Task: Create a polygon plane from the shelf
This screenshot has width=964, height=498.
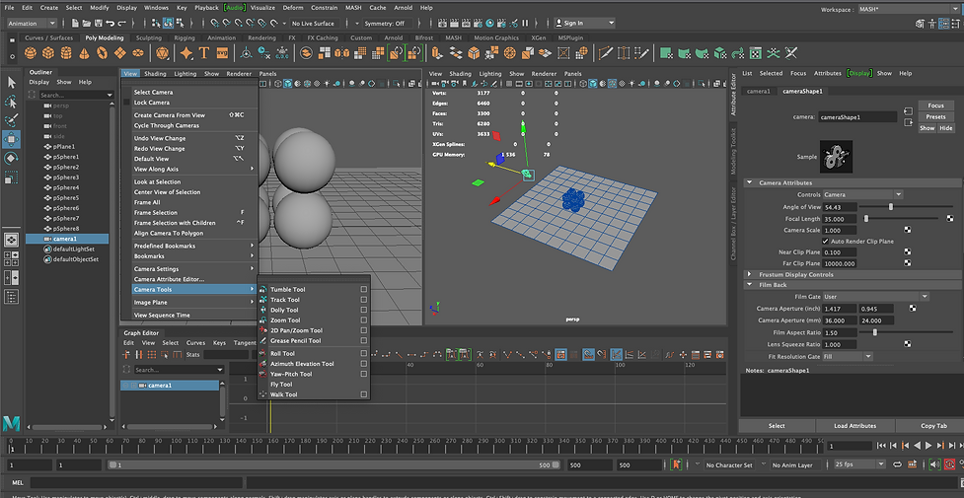Action: [x=120, y=53]
